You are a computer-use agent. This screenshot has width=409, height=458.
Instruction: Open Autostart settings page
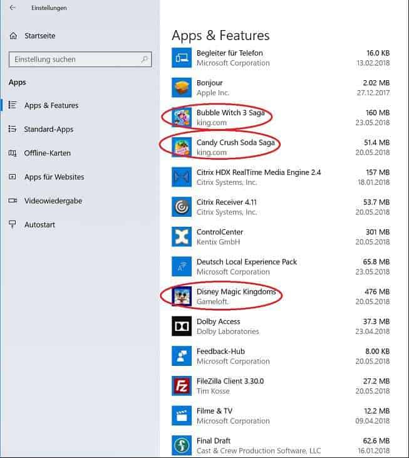[39, 225]
